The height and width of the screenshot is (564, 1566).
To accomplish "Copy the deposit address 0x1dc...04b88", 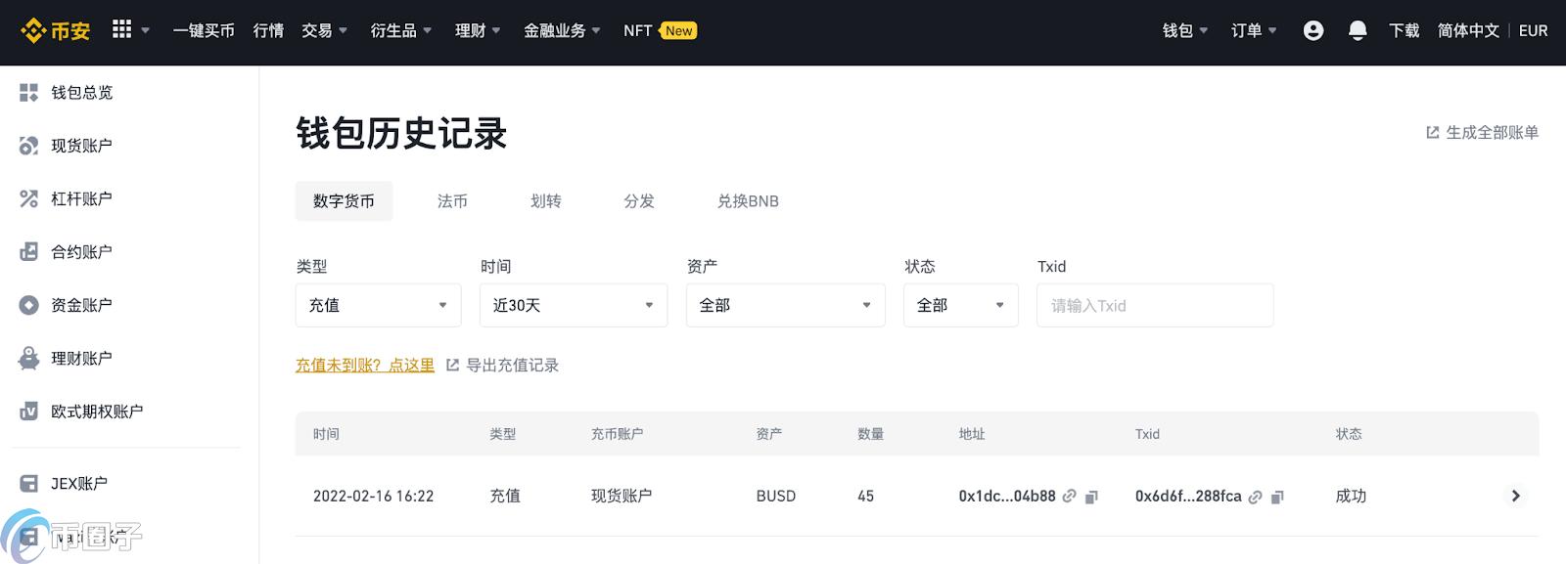I will 1091,497.
